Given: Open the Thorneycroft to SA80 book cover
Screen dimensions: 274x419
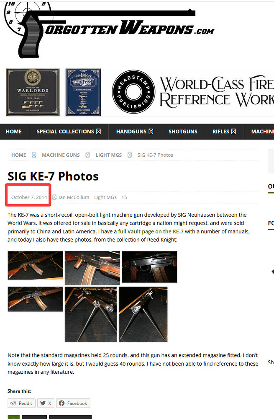Looking at the screenshot, I should pyautogui.click(x=83, y=92).
